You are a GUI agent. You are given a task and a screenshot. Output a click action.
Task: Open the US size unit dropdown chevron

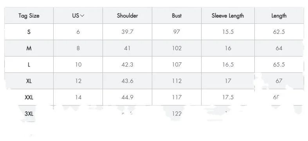[x=82, y=16]
